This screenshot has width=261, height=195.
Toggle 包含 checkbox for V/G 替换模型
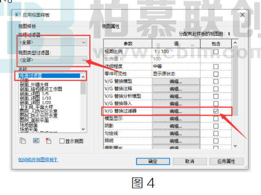[x=216, y=81]
